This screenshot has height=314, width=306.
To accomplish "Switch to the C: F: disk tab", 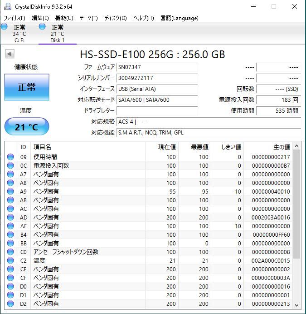I will pyautogui.click(x=19, y=33).
